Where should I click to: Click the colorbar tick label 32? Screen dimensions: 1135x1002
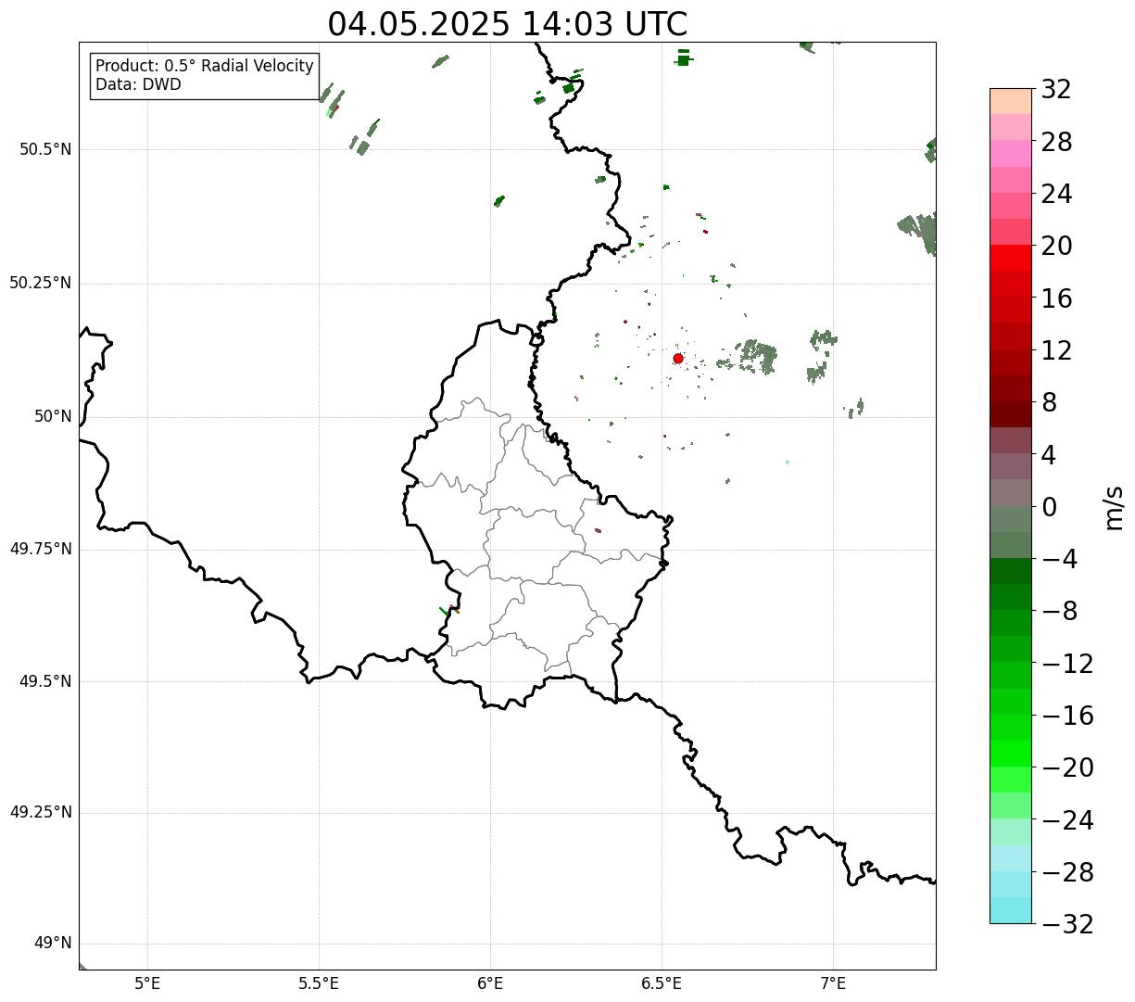tap(1056, 89)
